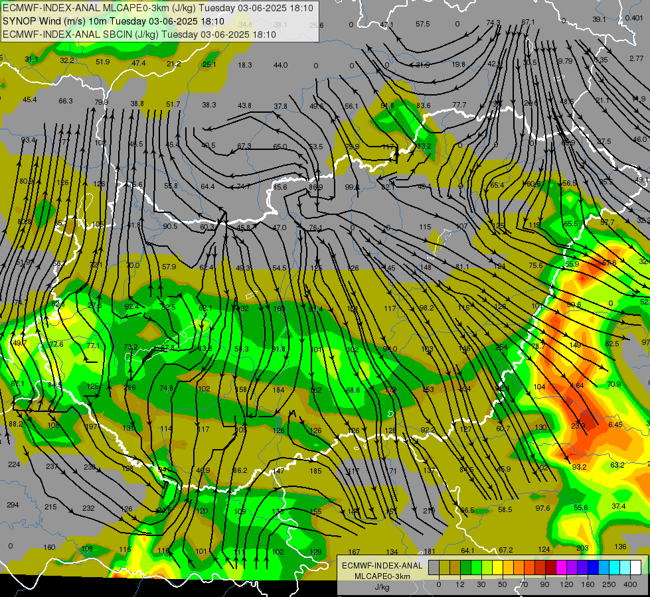Screen dimensions: 650x597
Task: Click the '254' value on the map
Action: [x=501, y=347]
